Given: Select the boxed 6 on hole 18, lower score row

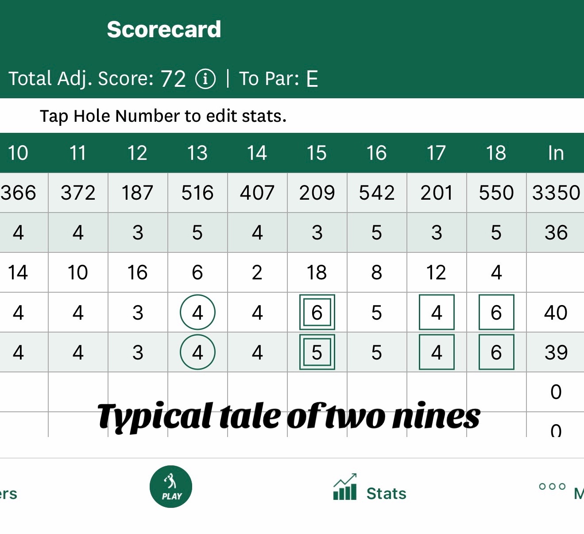Looking at the screenshot, I should (496, 352).
